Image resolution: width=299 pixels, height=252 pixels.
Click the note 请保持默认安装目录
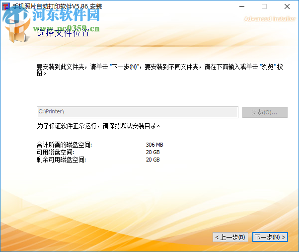click(131, 126)
